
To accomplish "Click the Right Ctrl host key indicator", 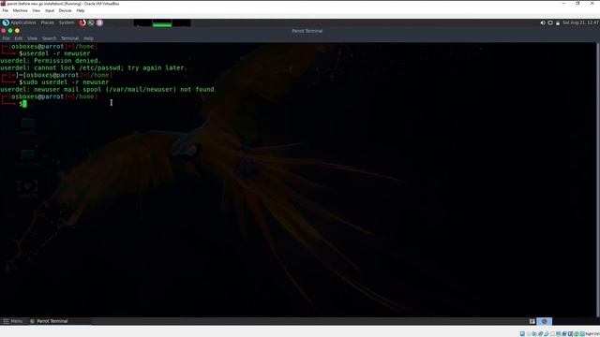I will (x=592, y=334).
